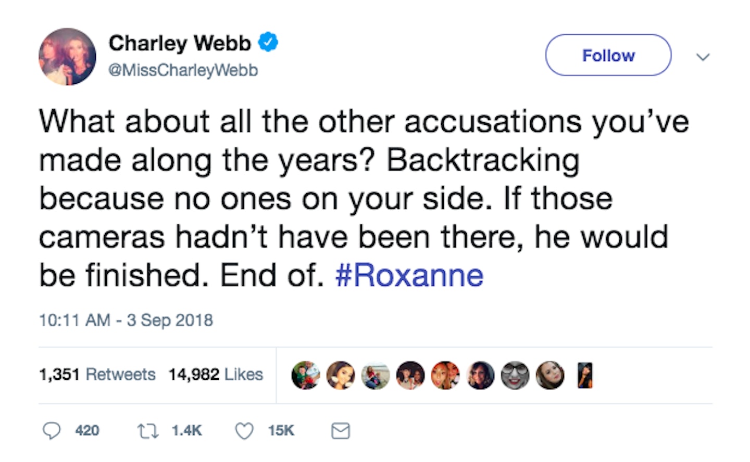Click the last rectangular liker avatar
Image resolution: width=750 pixels, height=462 pixels.
pos(585,376)
